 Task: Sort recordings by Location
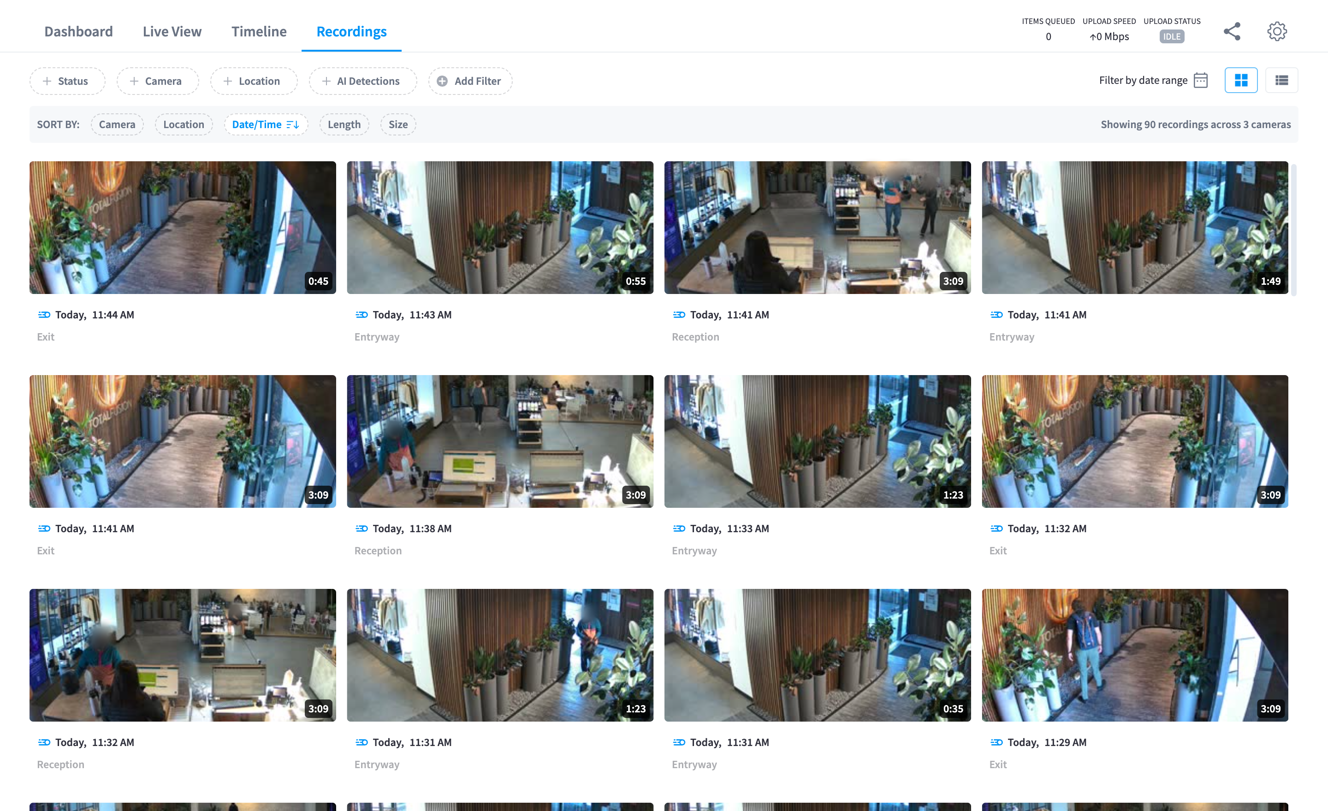pos(184,124)
